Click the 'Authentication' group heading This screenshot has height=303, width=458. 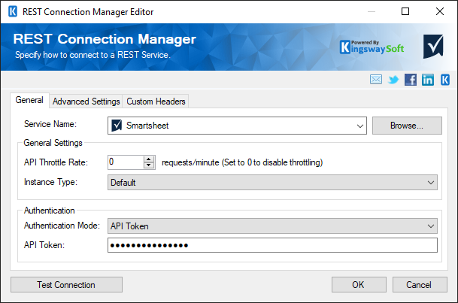click(49, 211)
